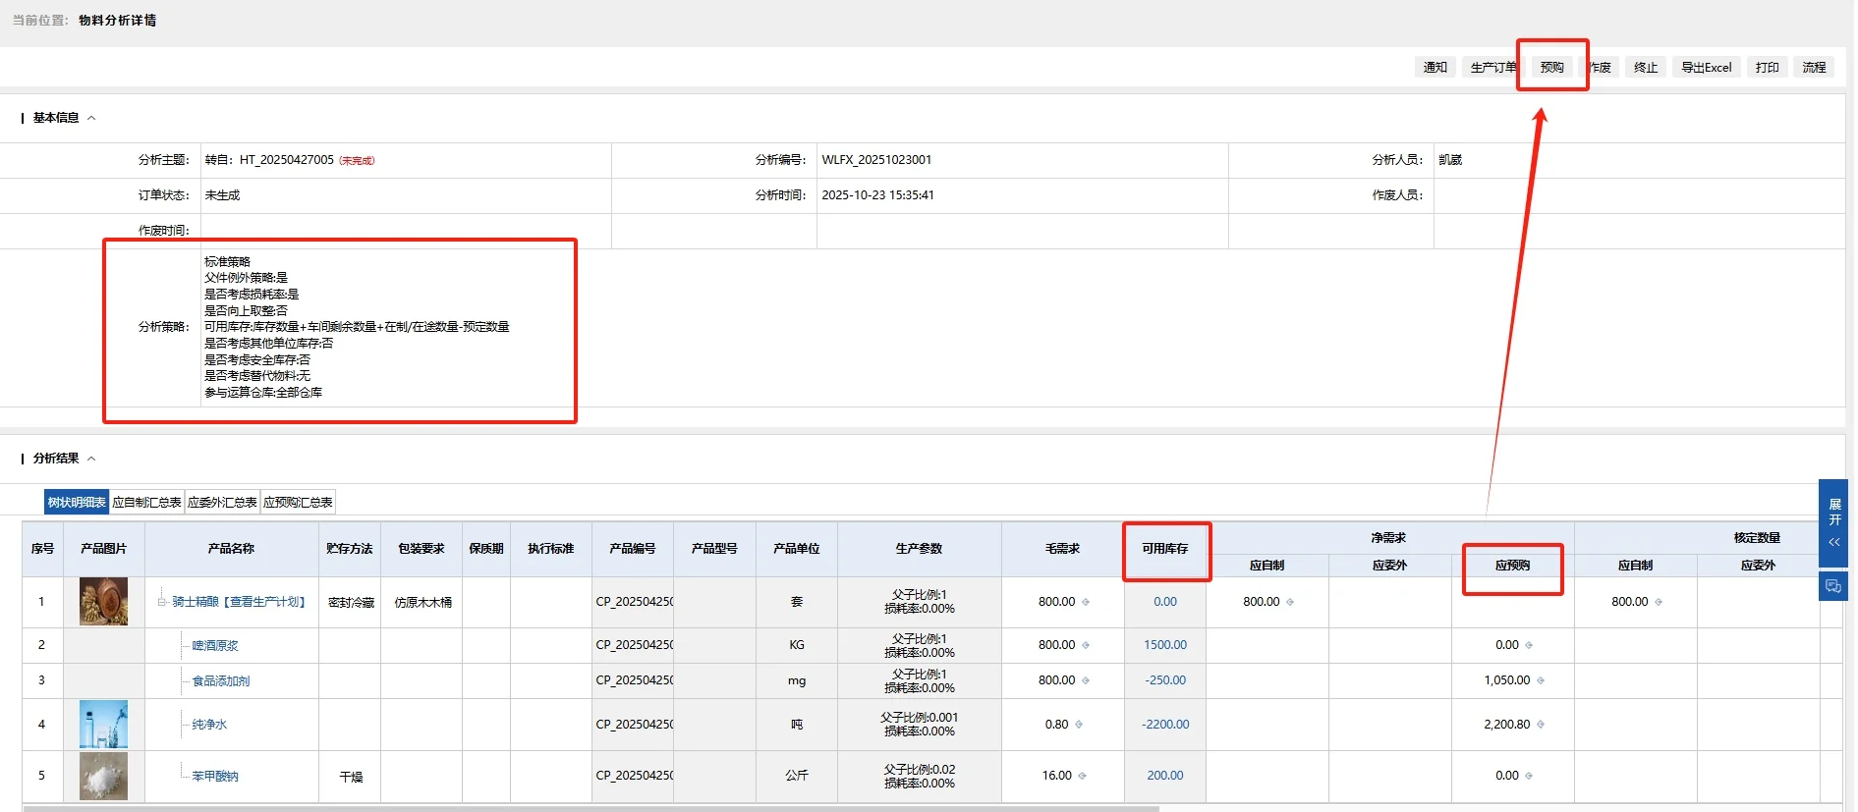
Task: Collapse the 分析结果 section
Action: pyautogui.click(x=91, y=459)
